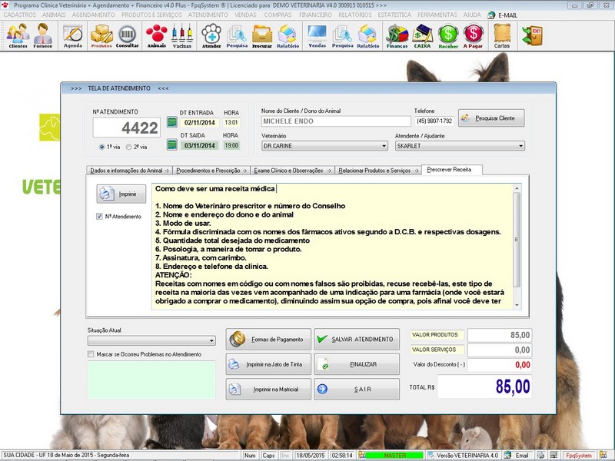The width and height of the screenshot is (615, 461).
Task: Click Imprimir na Matricial button
Action: click(268, 389)
